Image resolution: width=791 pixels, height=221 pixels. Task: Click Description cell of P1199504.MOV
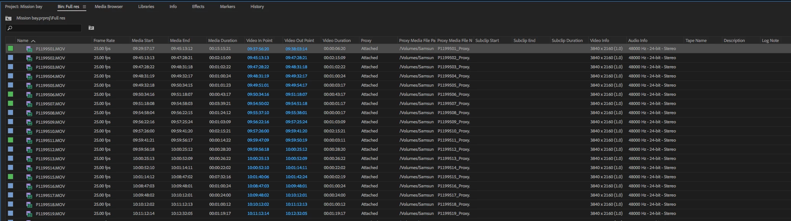click(x=741, y=76)
